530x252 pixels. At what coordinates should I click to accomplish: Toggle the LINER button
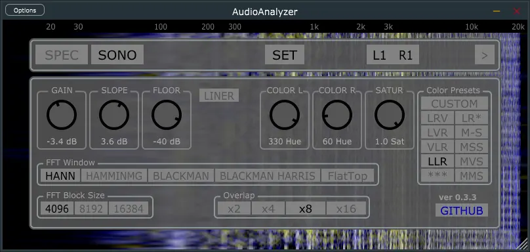(x=219, y=96)
